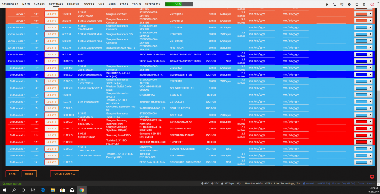This screenshot has width=380, height=194.
Task: Open Microsoft Store from taskbar
Action: (62, 190)
